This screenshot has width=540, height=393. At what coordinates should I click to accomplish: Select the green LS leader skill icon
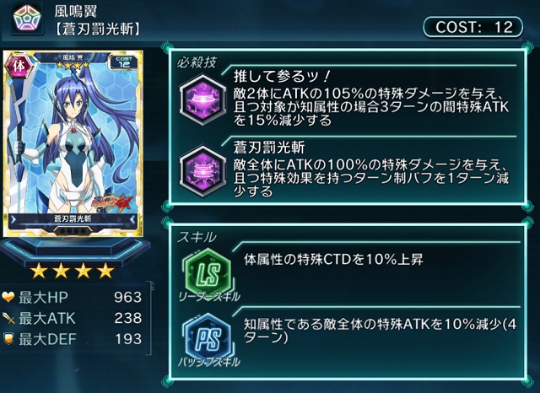[208, 274]
